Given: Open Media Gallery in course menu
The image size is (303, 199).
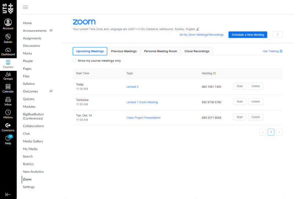Looking at the screenshot, I should tap(33, 141).
